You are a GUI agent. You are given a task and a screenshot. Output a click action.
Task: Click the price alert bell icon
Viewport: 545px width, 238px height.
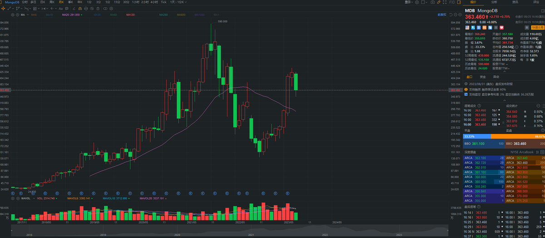527,28
